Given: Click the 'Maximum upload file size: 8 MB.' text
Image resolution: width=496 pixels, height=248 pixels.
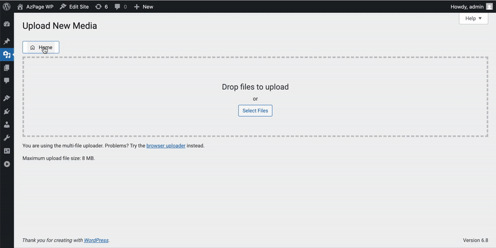Looking at the screenshot, I should [x=58, y=158].
